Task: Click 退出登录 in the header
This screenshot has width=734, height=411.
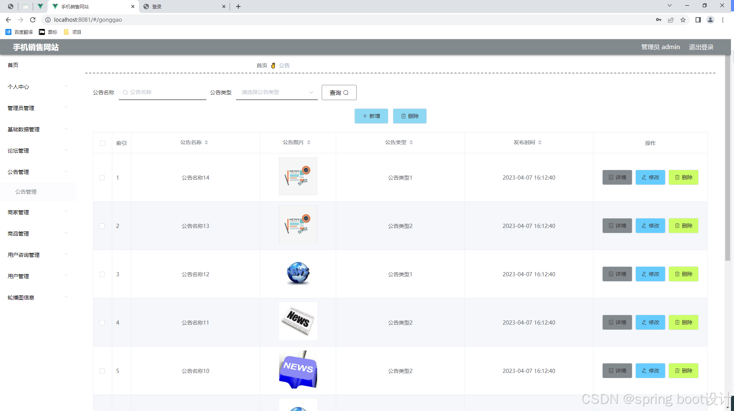Action: point(701,47)
